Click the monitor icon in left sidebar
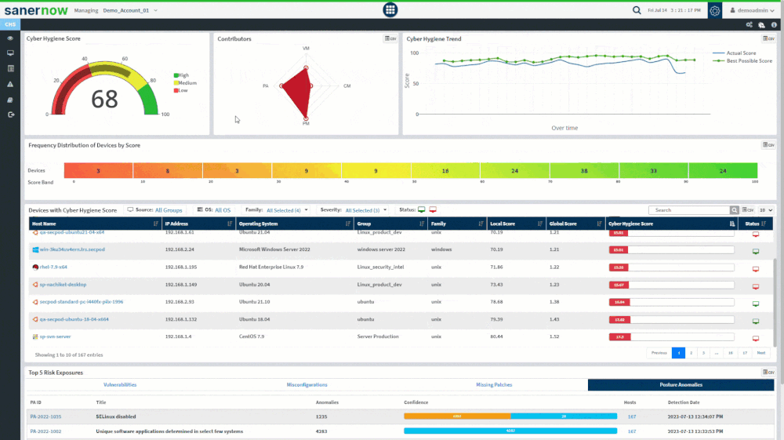784x440 pixels. (x=10, y=53)
